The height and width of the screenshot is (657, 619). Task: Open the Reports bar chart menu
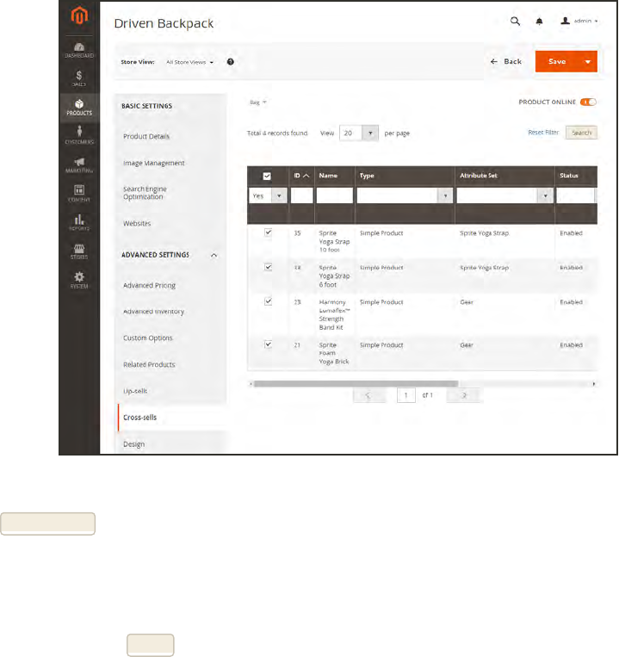point(79,222)
